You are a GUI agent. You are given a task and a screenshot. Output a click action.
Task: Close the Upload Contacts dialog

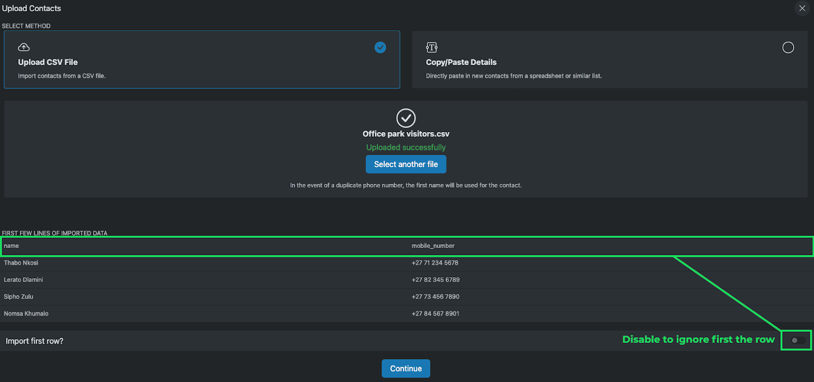802,8
